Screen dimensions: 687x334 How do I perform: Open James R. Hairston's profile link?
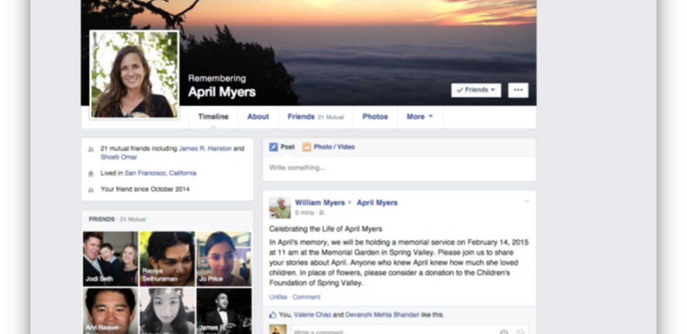tap(205, 149)
